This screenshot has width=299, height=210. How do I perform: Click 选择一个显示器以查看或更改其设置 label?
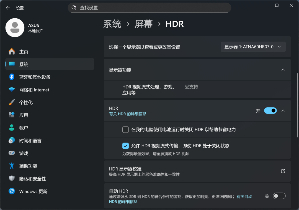(x=145, y=47)
